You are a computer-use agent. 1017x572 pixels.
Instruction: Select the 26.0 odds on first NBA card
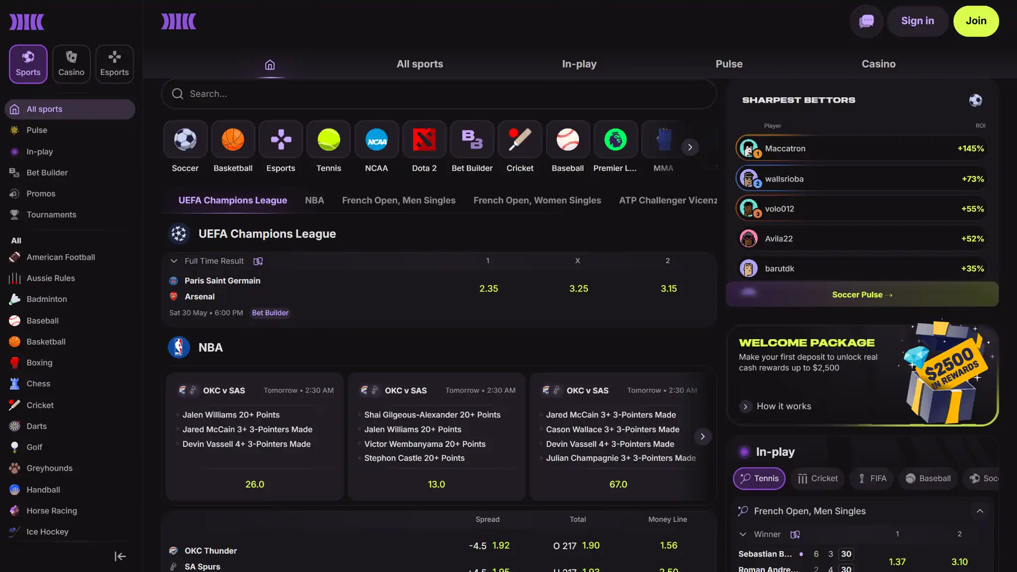[x=255, y=485]
